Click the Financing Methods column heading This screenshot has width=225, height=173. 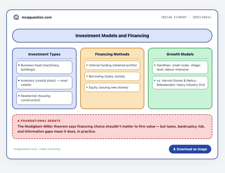[112, 54]
